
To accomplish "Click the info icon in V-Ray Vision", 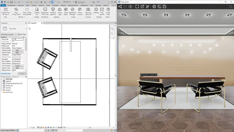I will (x=130, y=7).
